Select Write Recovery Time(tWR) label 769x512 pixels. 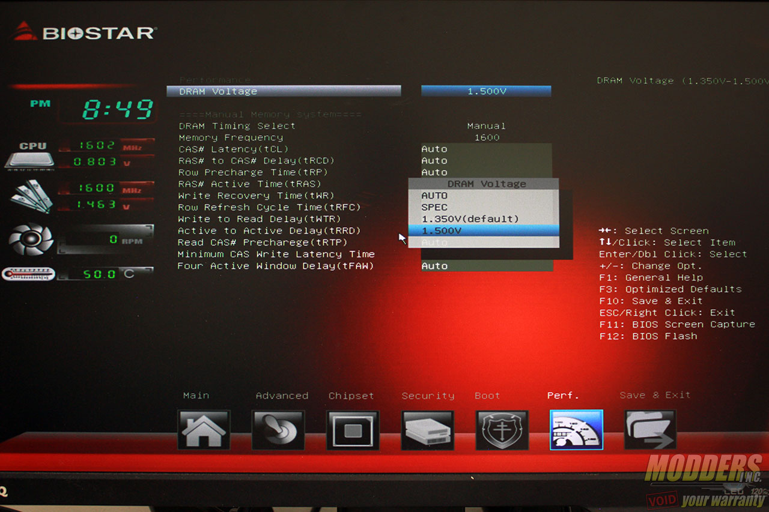coord(257,196)
